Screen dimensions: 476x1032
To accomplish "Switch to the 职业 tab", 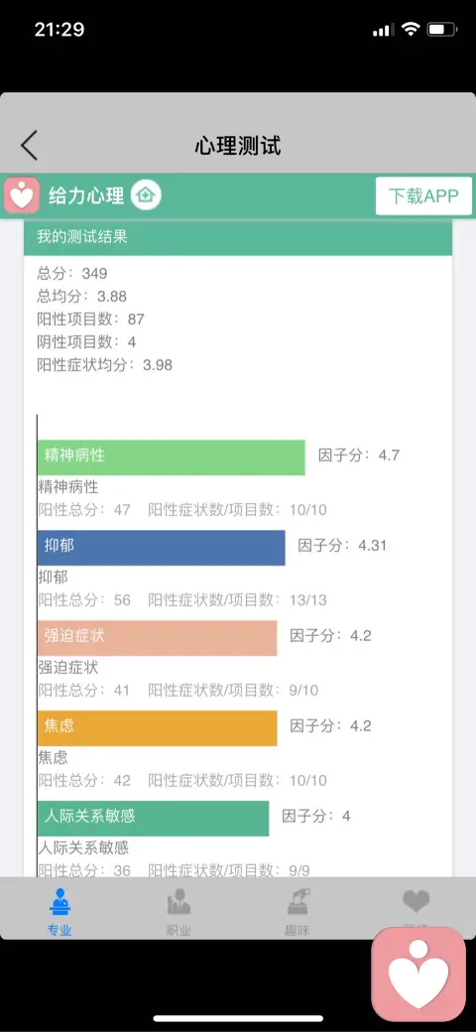I will coord(178,912).
